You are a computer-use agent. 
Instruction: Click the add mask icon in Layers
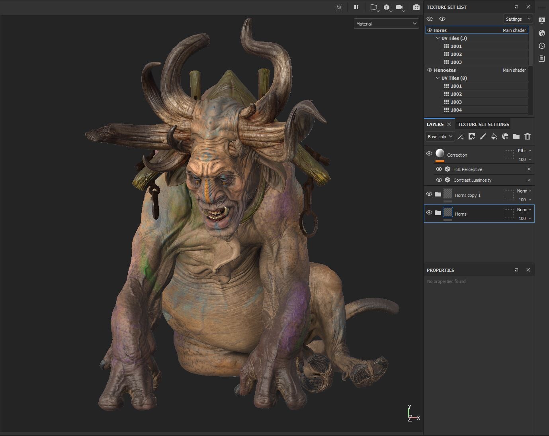coord(472,136)
